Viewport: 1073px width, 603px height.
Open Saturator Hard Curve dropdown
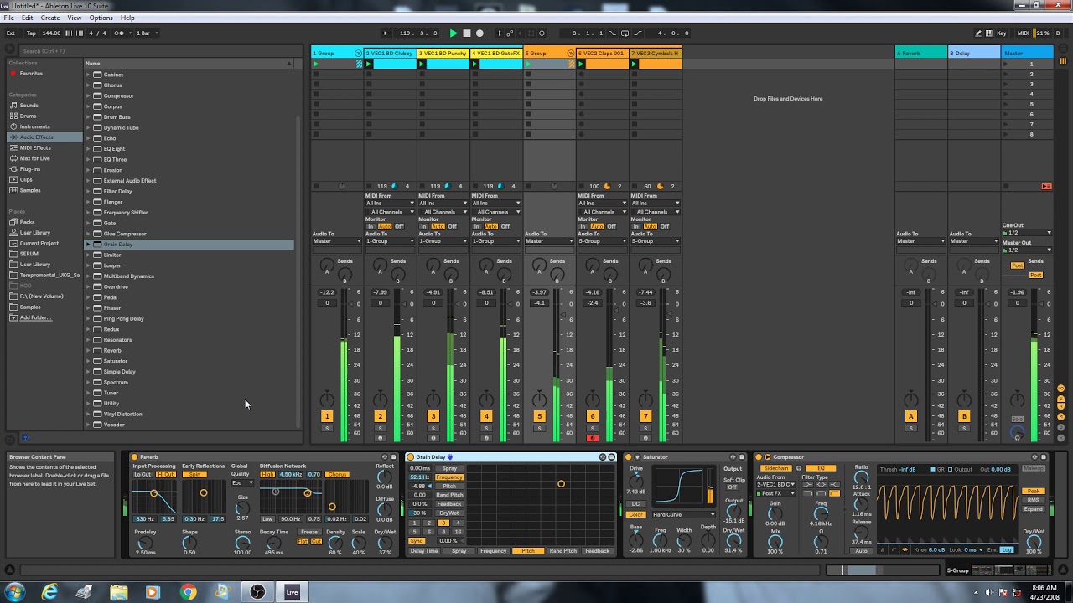(683, 514)
